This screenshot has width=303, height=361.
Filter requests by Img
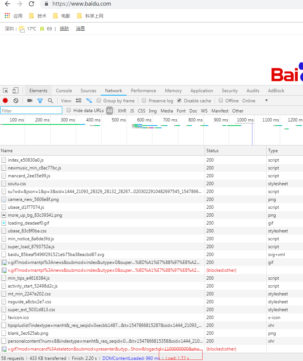coord(152,111)
